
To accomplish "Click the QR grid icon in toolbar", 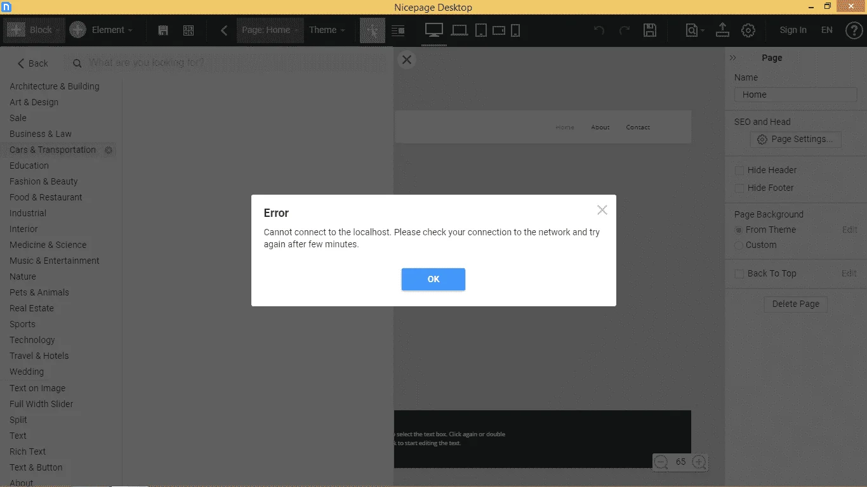I will [189, 30].
